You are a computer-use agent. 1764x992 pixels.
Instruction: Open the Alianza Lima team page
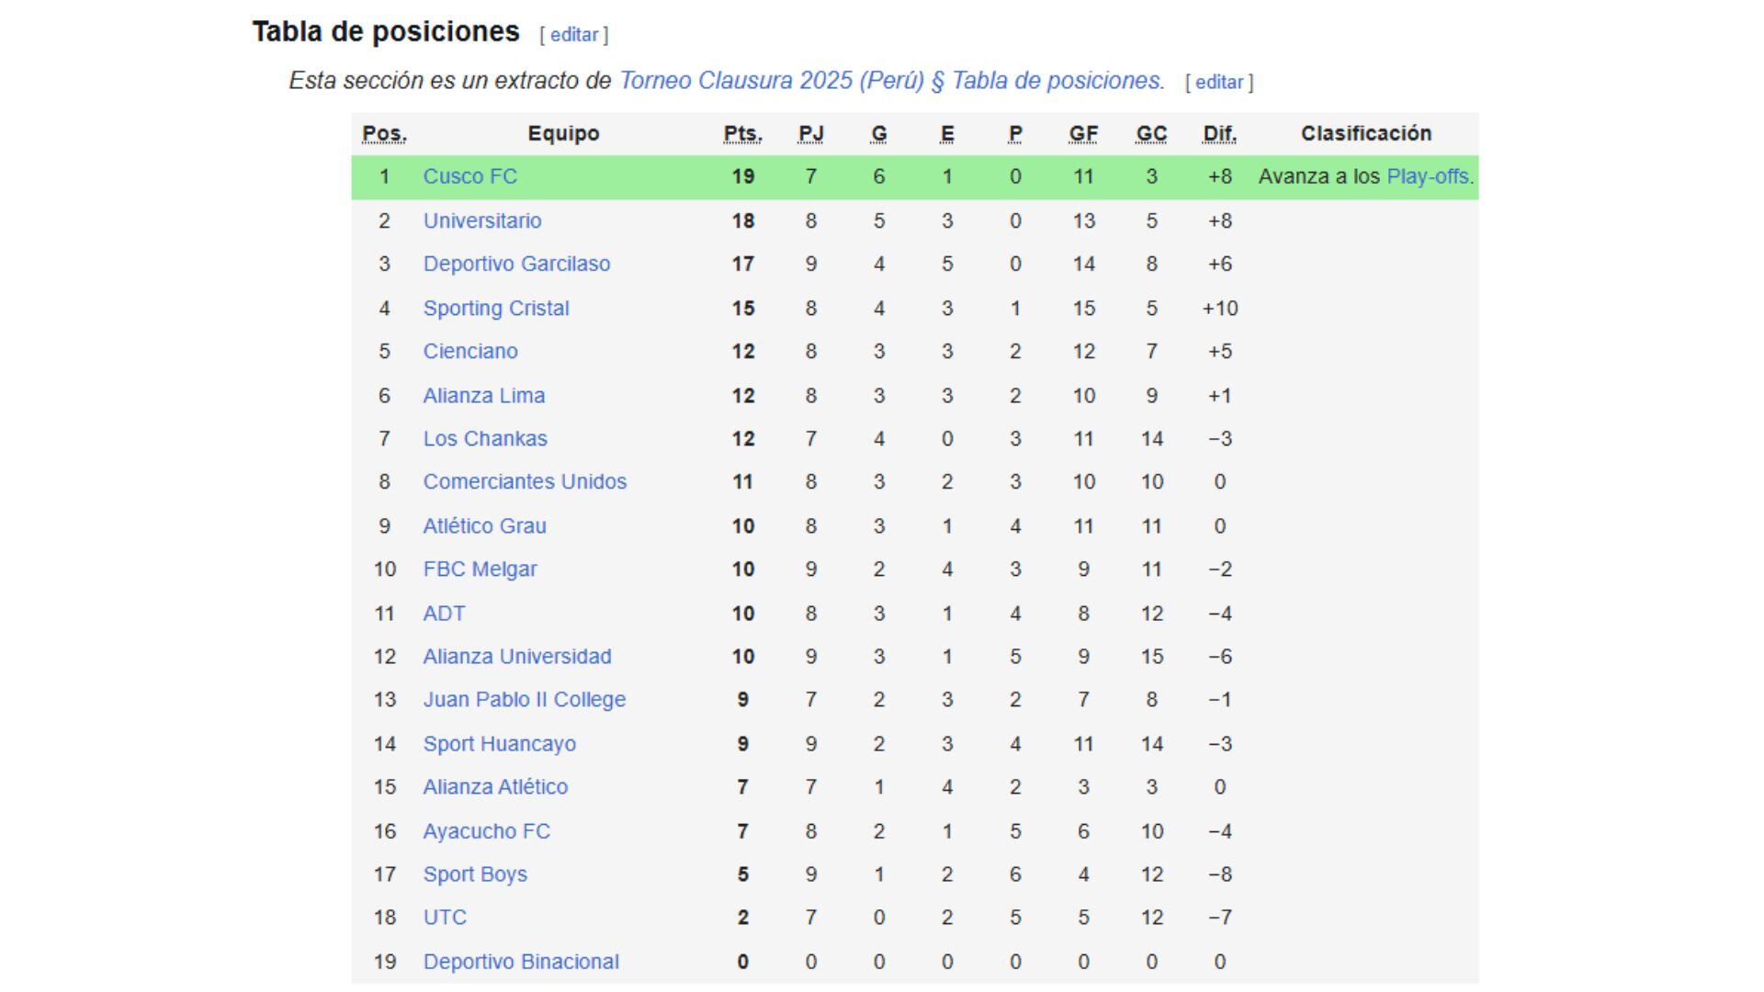[x=484, y=395]
